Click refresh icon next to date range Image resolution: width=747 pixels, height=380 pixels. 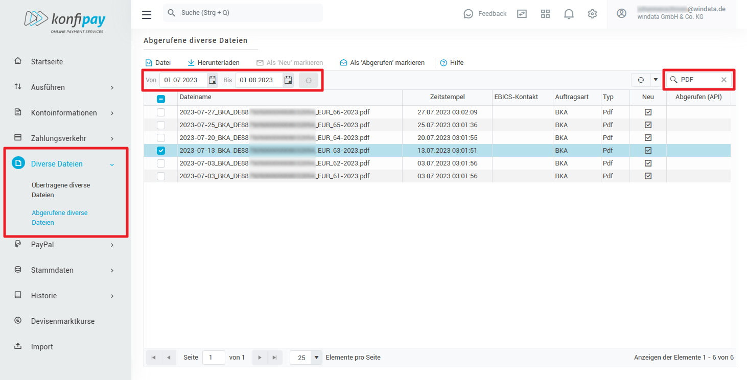(x=308, y=80)
